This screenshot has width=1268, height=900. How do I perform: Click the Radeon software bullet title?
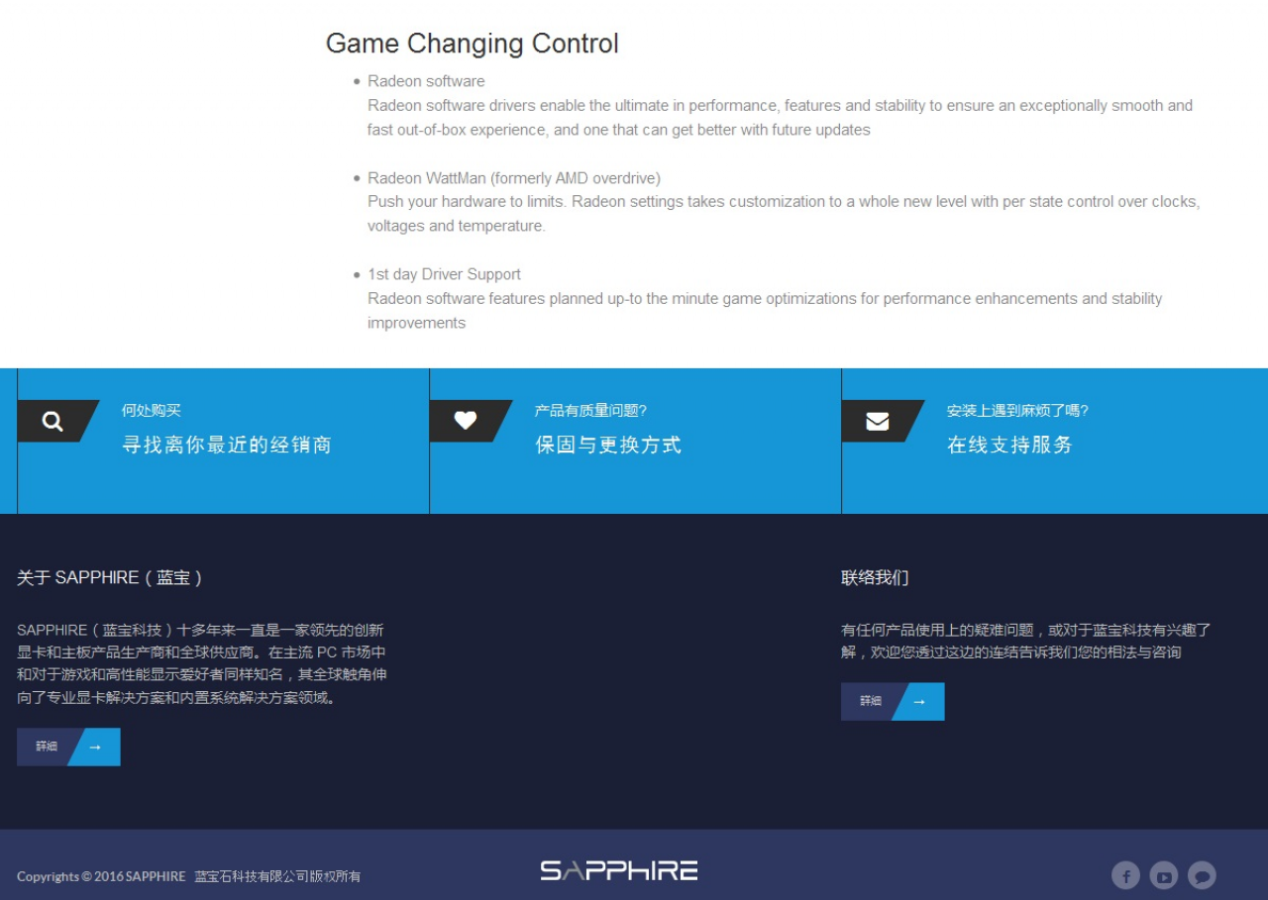click(426, 81)
